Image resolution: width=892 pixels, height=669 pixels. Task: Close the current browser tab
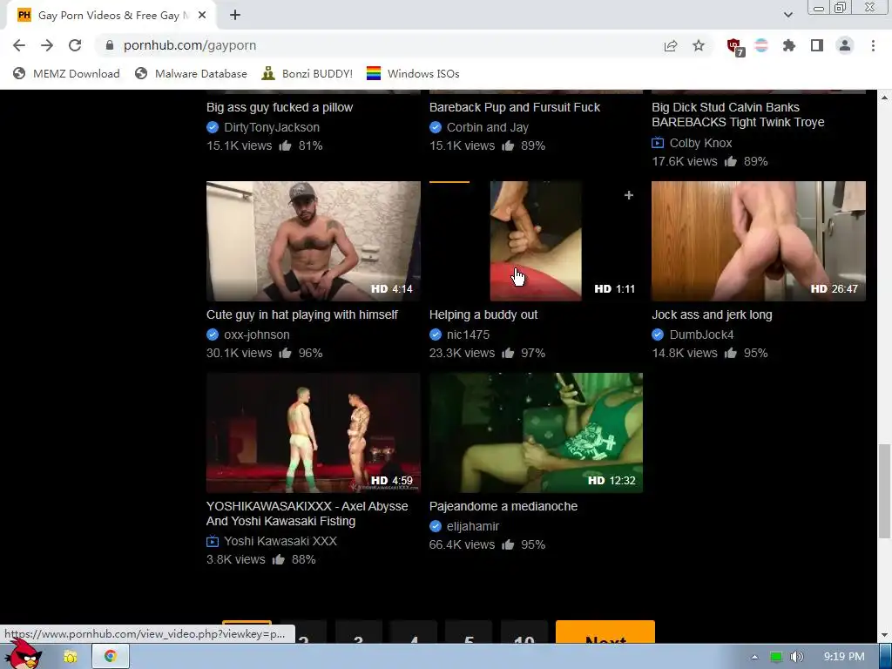[x=202, y=16]
